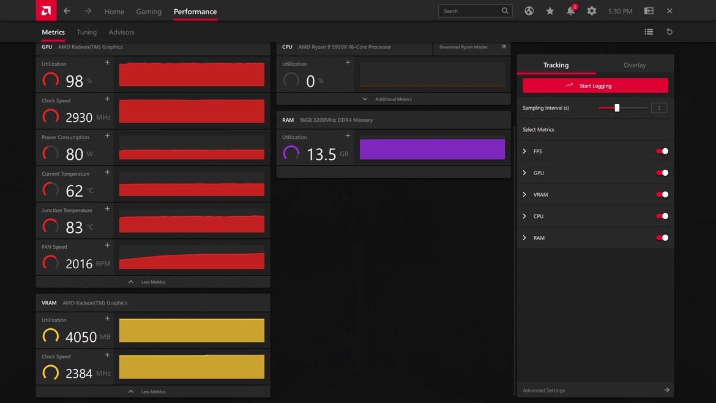Add VRAM Utilization metric with plus
Image resolution: width=716 pixels, height=403 pixels.
pos(107,318)
